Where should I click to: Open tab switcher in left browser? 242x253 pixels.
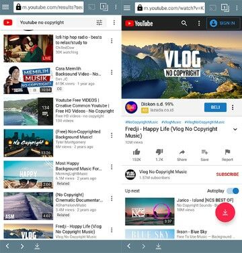(x=104, y=7)
